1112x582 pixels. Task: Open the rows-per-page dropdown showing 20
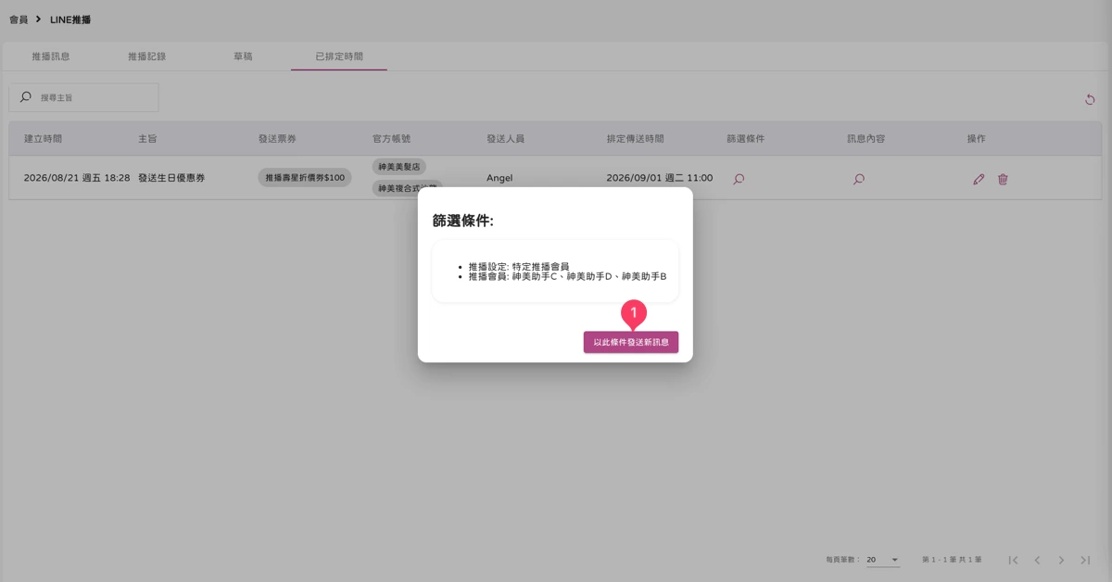[883, 560]
